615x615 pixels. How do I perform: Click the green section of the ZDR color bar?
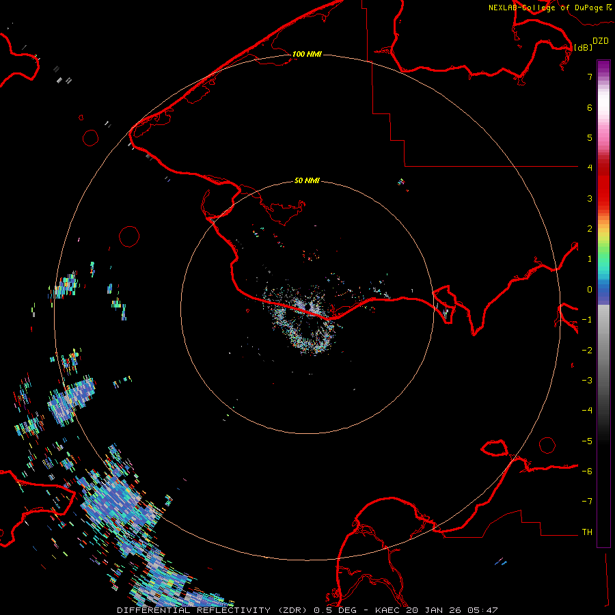click(x=603, y=257)
